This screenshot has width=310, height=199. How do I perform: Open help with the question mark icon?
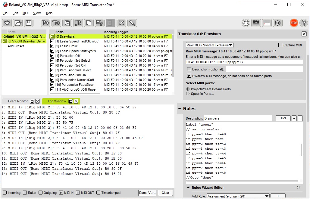(x=304, y=23)
